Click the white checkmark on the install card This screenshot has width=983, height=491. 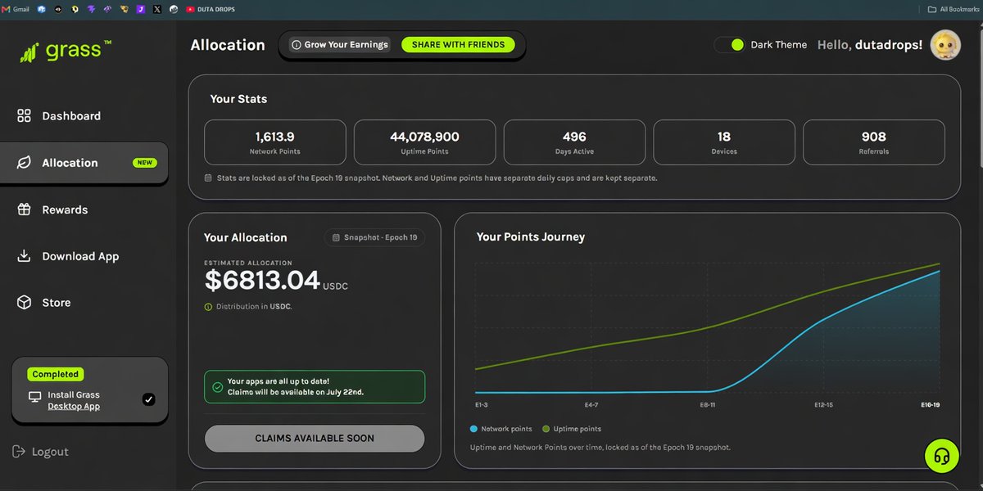tap(148, 399)
